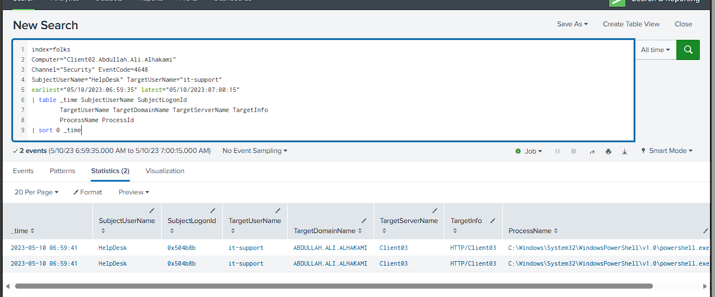This screenshot has height=297, width=715.
Task: Click the earliest/latest time query line
Action: pyautogui.click(x=135, y=90)
